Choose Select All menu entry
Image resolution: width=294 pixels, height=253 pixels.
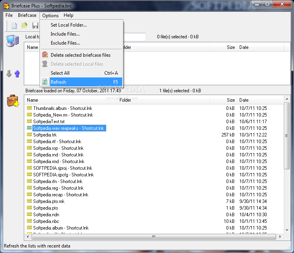[x=82, y=73]
